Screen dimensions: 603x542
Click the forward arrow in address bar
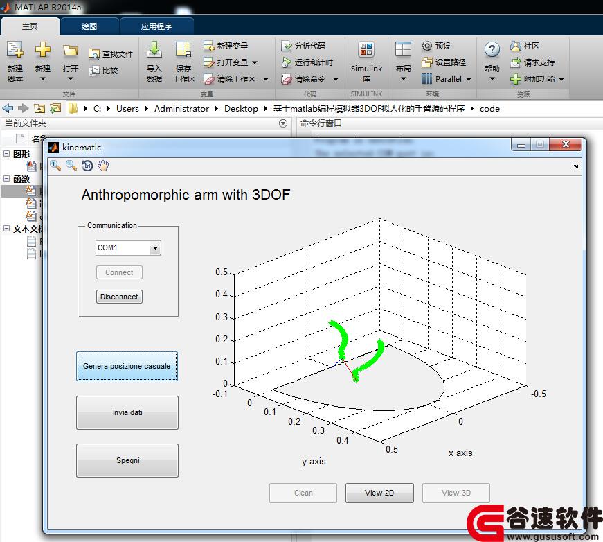[23, 108]
